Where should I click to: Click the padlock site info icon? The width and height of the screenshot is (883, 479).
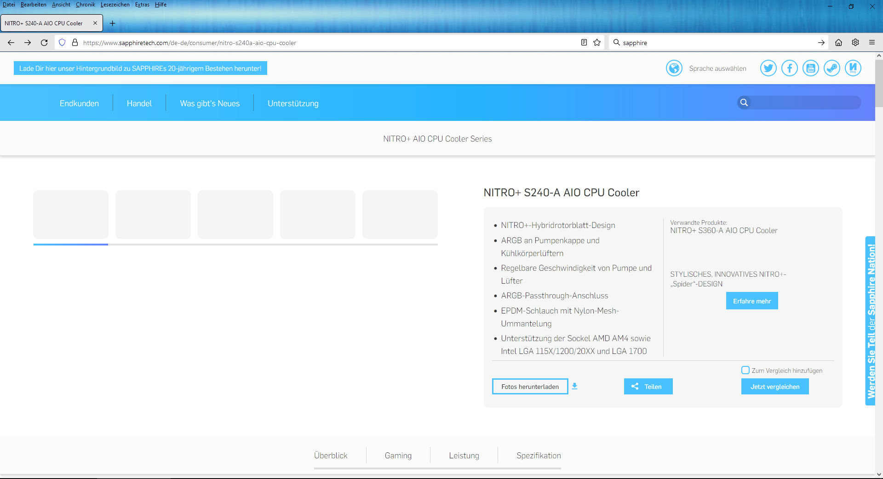click(x=75, y=43)
